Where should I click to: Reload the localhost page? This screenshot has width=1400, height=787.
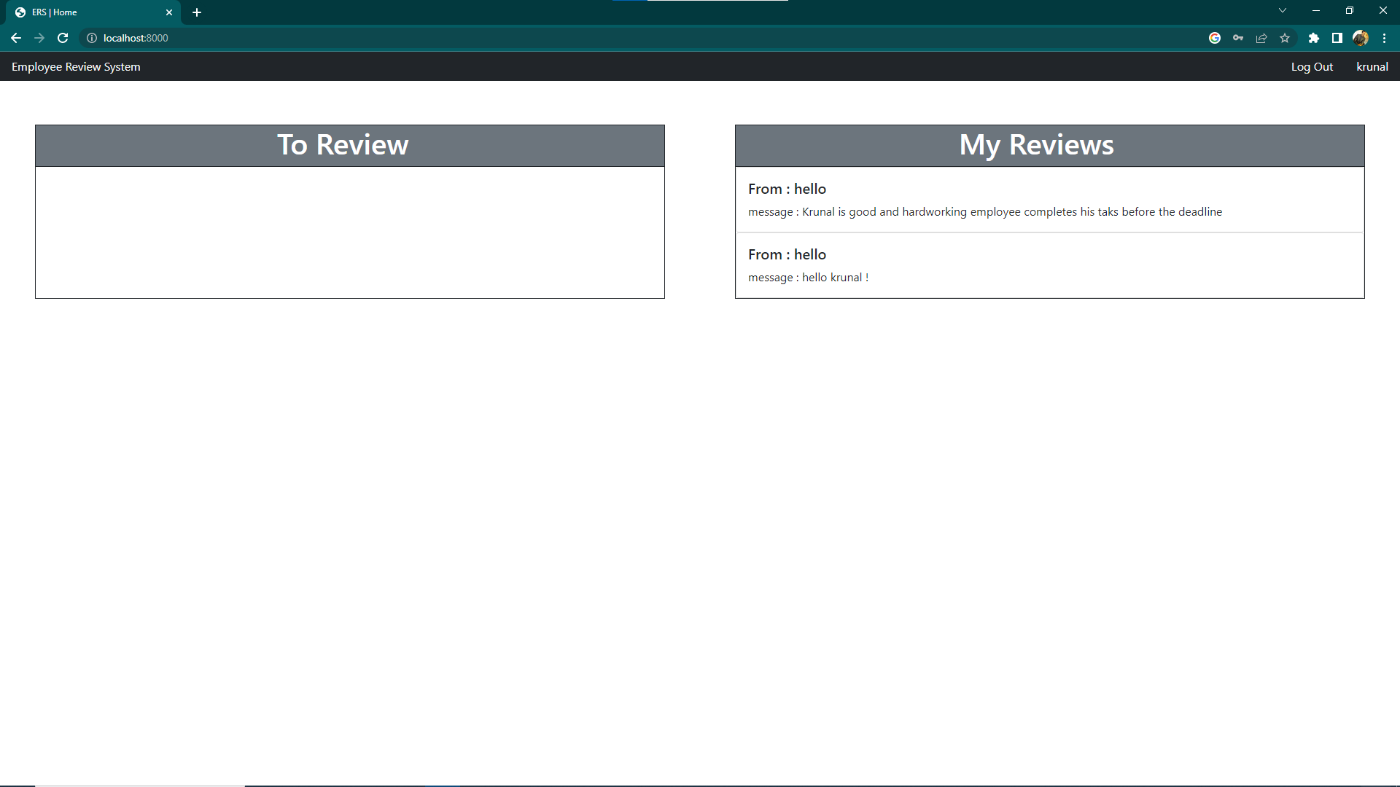point(63,38)
